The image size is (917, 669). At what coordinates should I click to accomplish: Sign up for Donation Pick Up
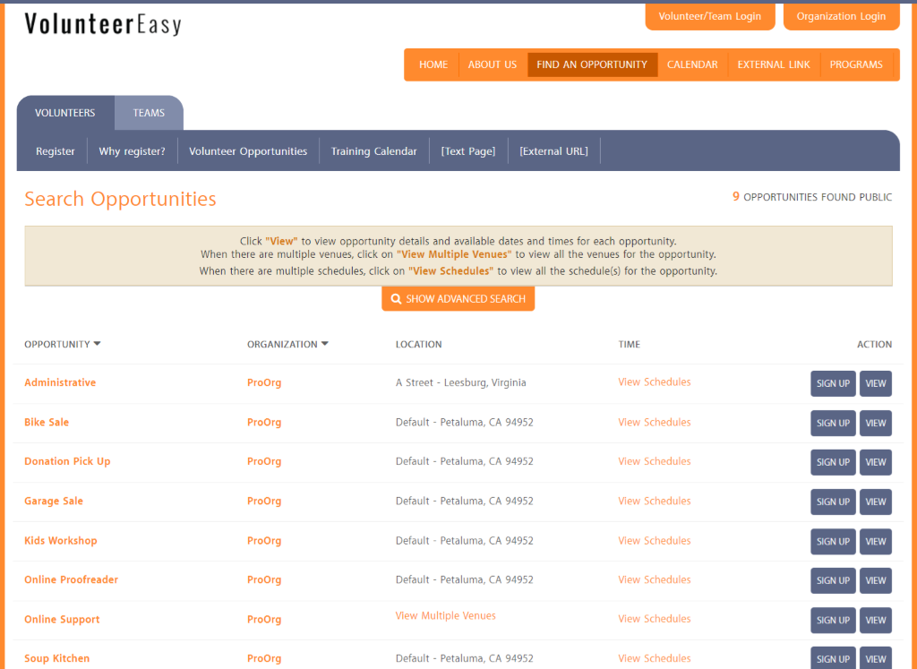coord(833,463)
